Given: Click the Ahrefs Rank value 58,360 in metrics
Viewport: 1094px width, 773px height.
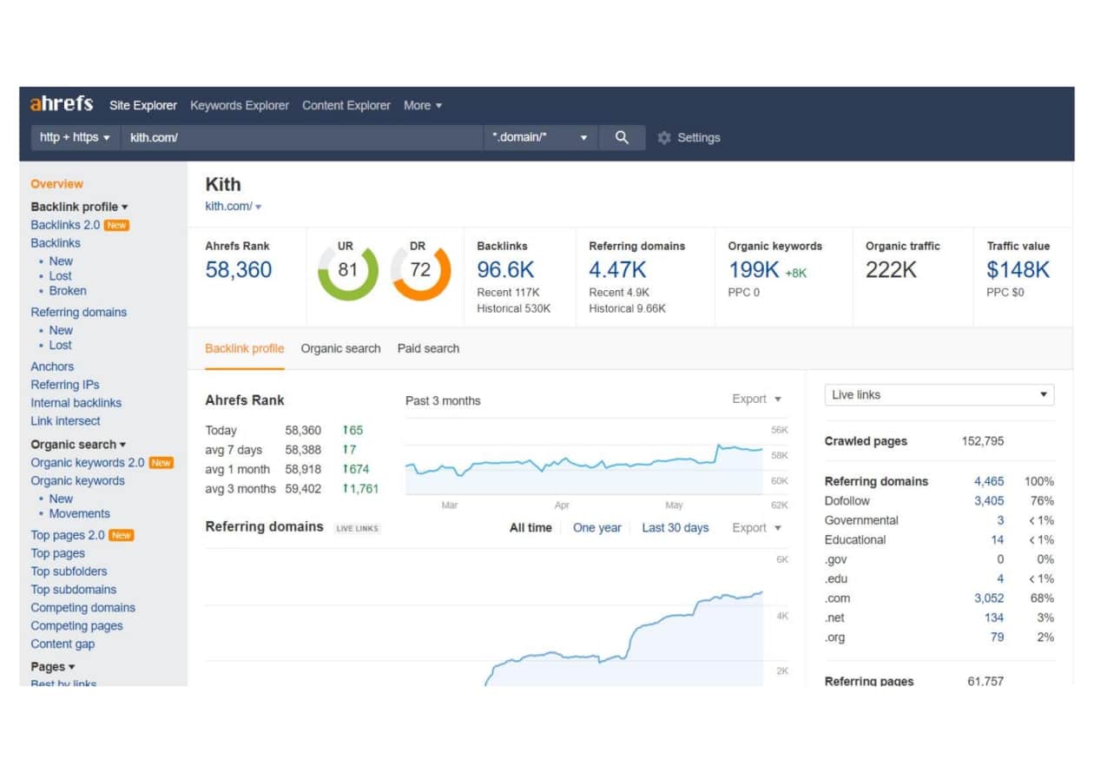Looking at the screenshot, I should click(239, 270).
